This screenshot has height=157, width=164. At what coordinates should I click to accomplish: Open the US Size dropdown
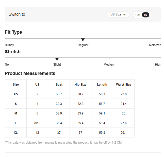(118, 14)
